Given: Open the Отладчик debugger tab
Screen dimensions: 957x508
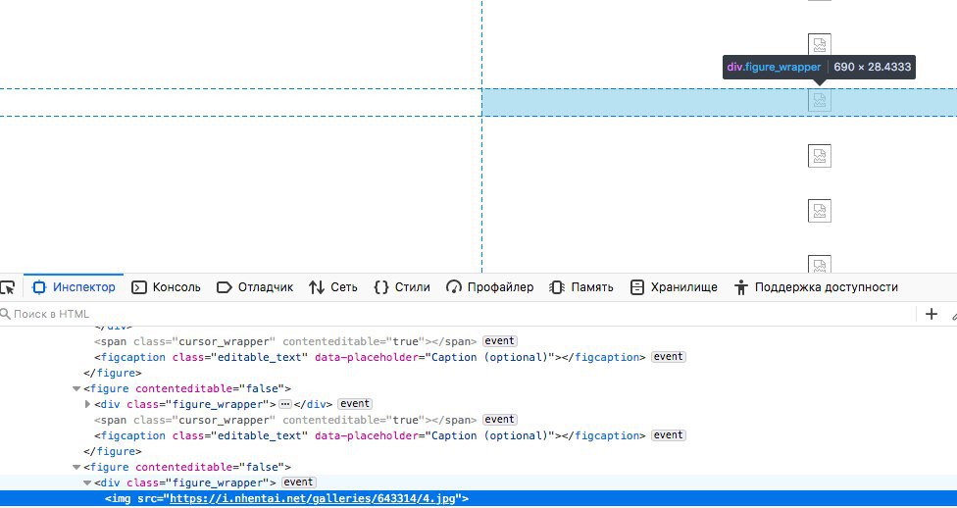Looking at the screenshot, I should (x=255, y=287).
